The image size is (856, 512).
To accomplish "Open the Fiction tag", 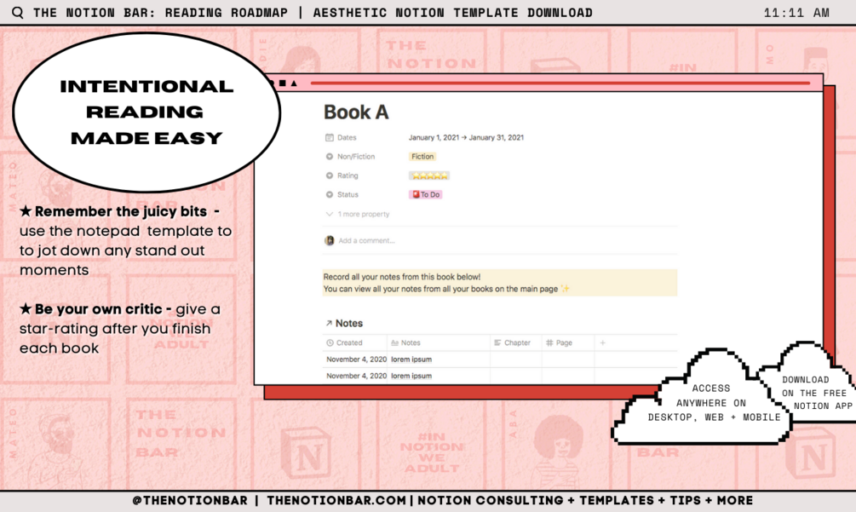I will (x=422, y=157).
